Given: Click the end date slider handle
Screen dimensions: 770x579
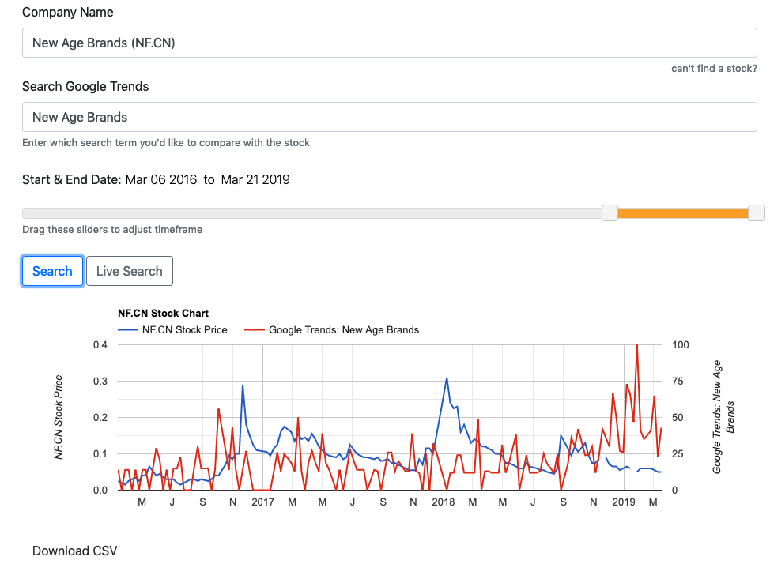Looking at the screenshot, I should tap(757, 213).
